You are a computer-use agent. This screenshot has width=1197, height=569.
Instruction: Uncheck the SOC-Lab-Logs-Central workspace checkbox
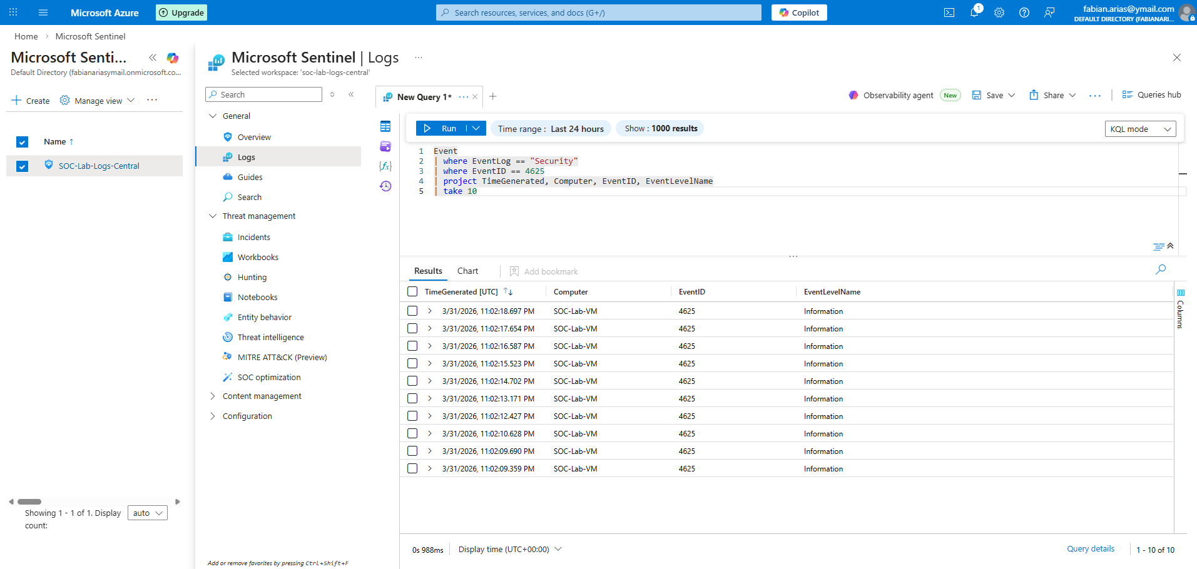(x=23, y=166)
